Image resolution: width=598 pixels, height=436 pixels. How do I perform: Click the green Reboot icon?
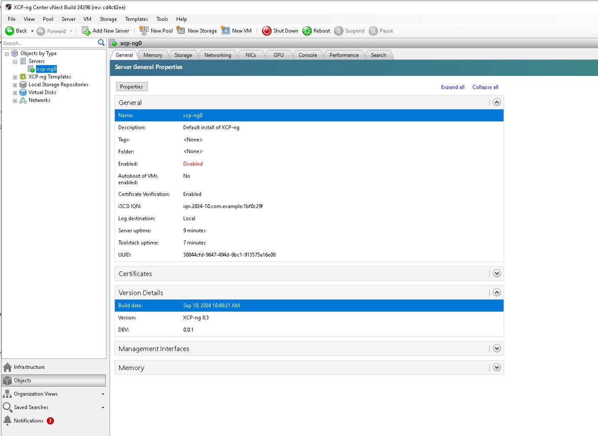tap(307, 31)
